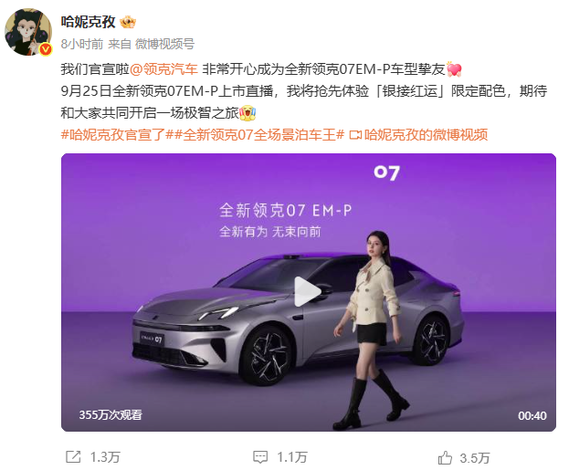Click the 微博视频号 source link

pos(164,44)
